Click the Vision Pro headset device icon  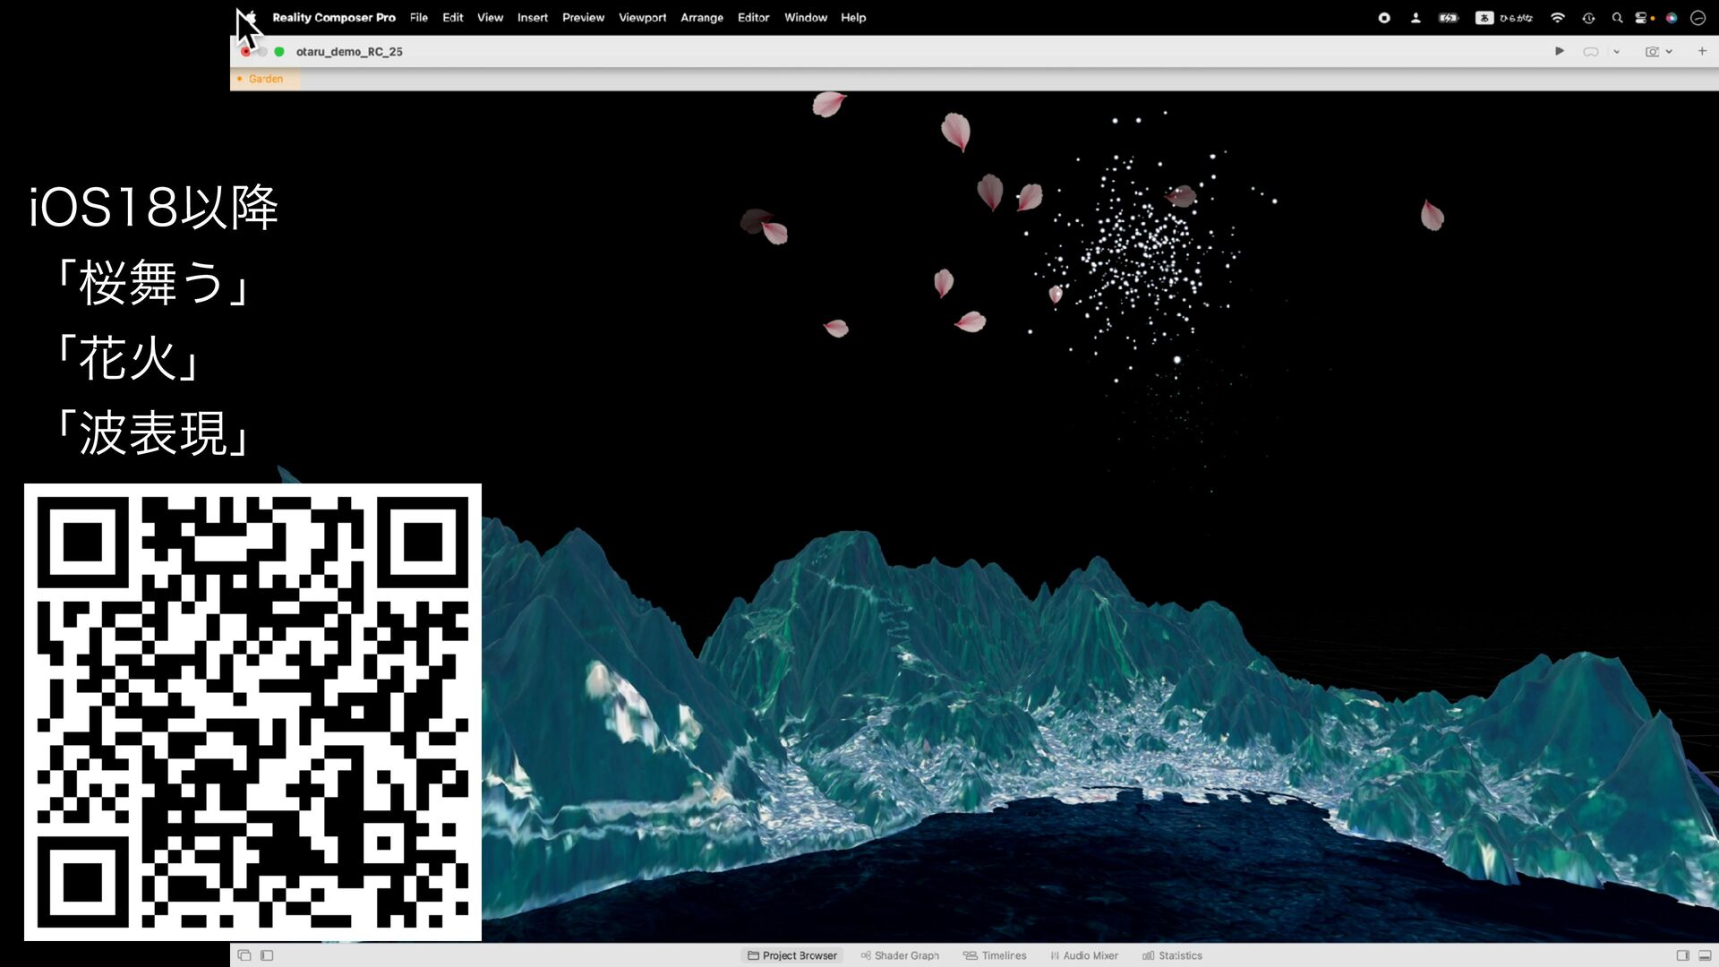(x=1590, y=52)
